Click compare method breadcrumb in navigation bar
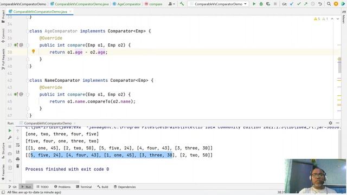Screen dimensions: 347x195 click(153, 4)
